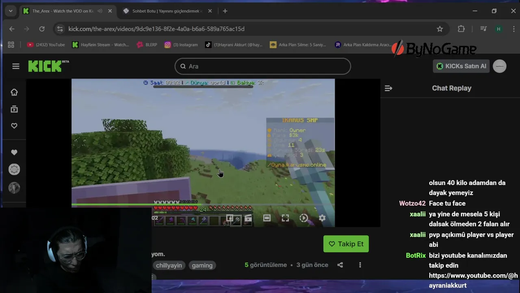Mute The_Arex tab via speaker icon
Image resolution: width=520 pixels, height=293 pixels.
[100, 11]
